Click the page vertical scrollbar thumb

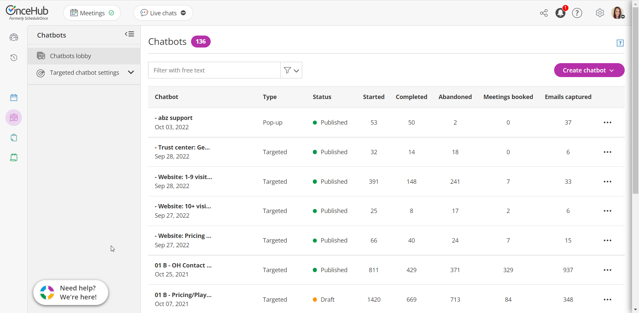635,100
